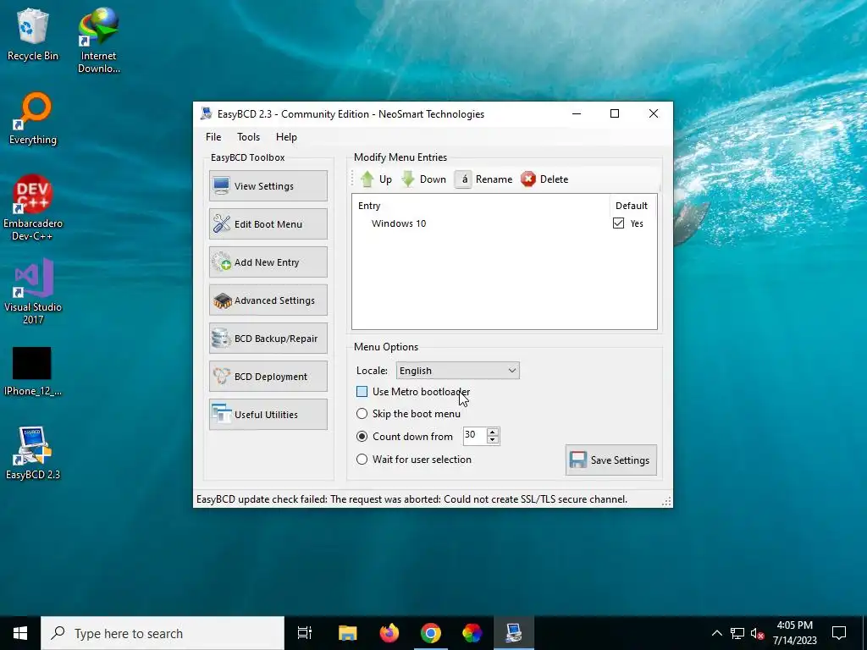Open Task View from the taskbar
This screenshot has width=867, height=650.
click(x=304, y=633)
